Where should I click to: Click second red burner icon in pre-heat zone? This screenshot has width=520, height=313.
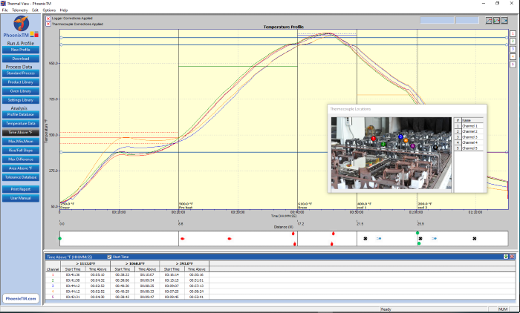click(x=229, y=239)
